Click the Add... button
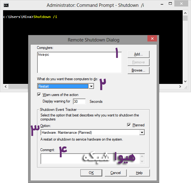 [x=138, y=54]
